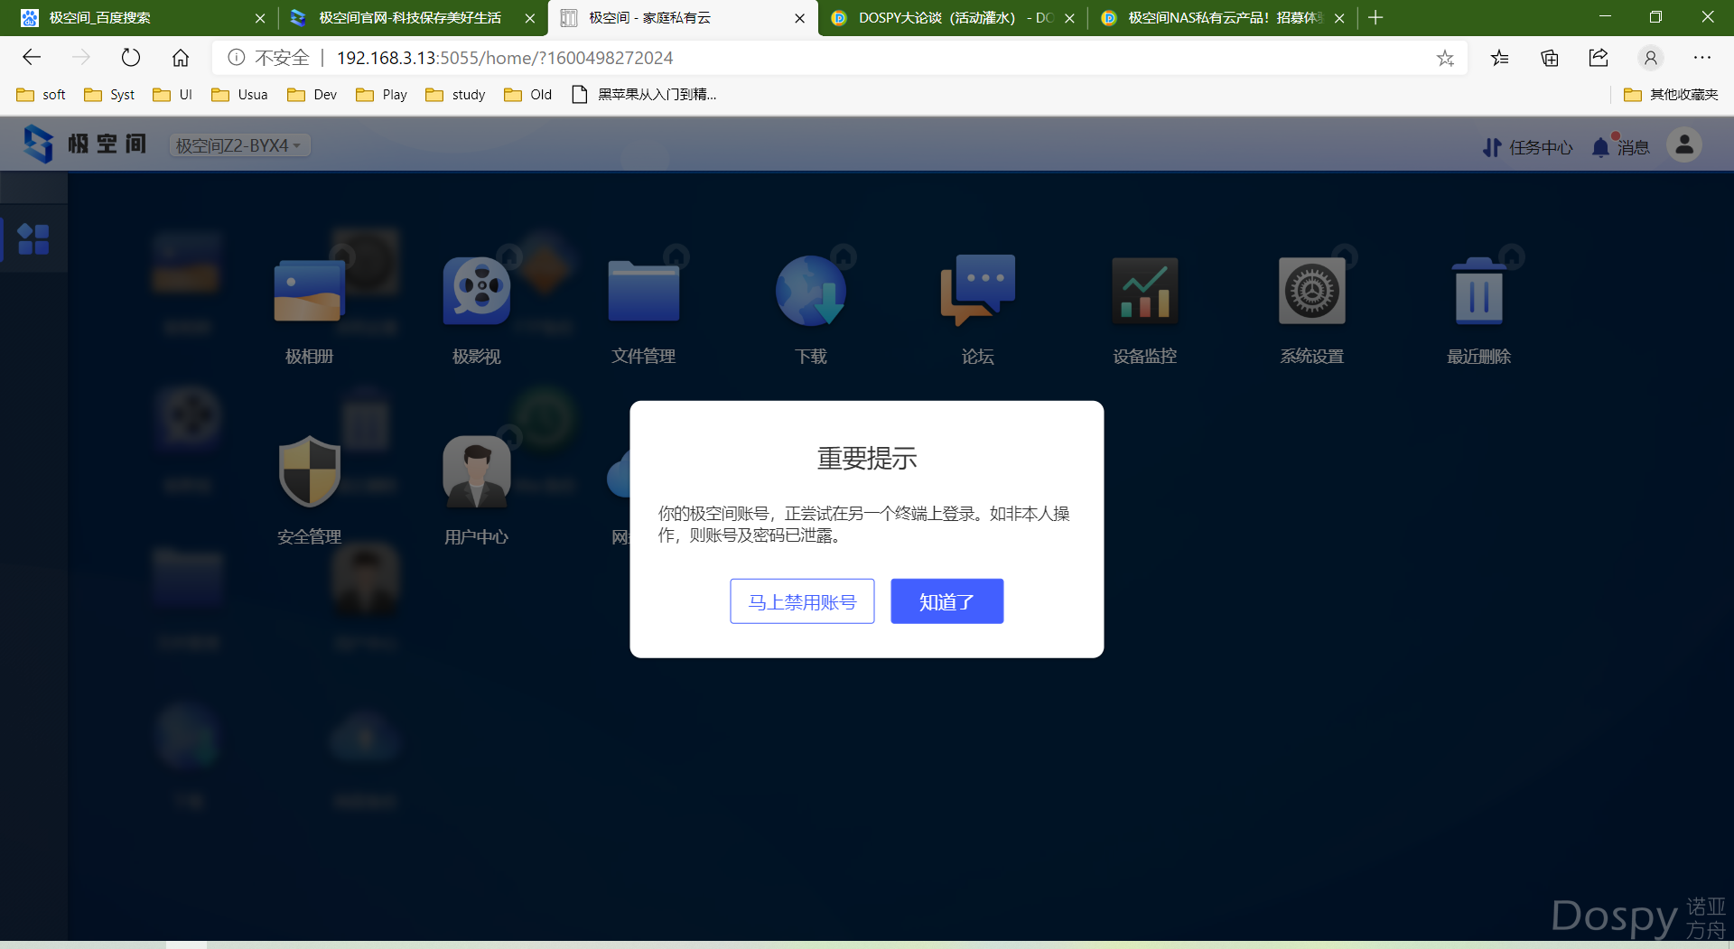1734x949 pixels.
Task: Open the user avatar account menu
Action: [1683, 145]
